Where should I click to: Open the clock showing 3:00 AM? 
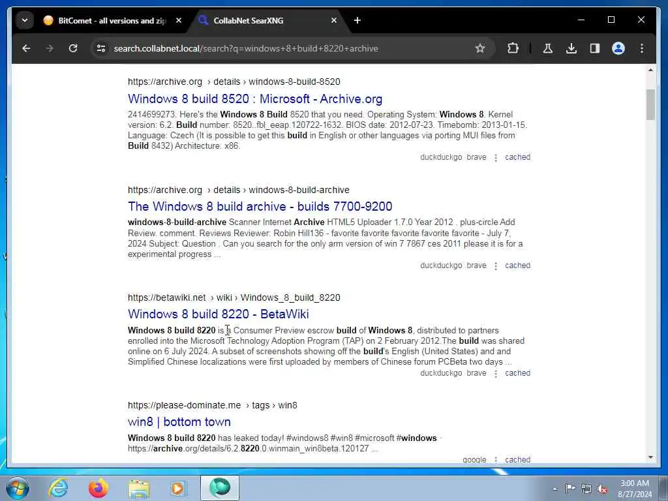(635, 489)
